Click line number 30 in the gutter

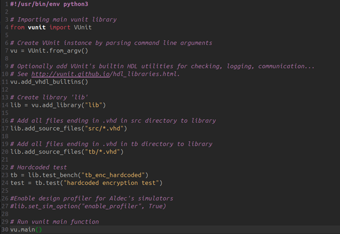tap(5, 230)
